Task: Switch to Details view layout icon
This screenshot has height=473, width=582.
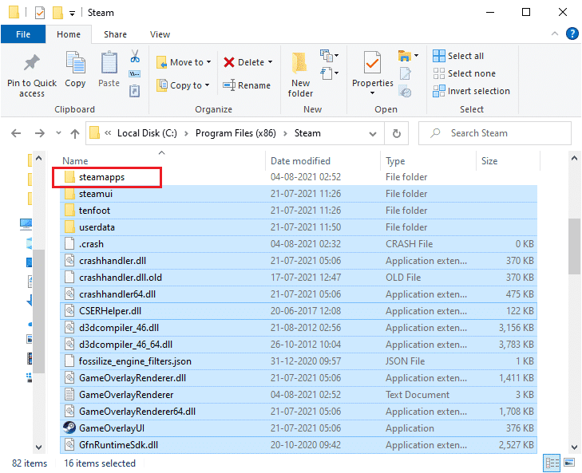Action: coord(552,463)
